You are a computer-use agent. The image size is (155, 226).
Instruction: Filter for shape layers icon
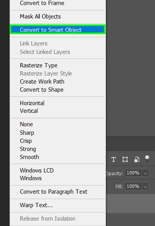pyautogui.click(x=125, y=159)
